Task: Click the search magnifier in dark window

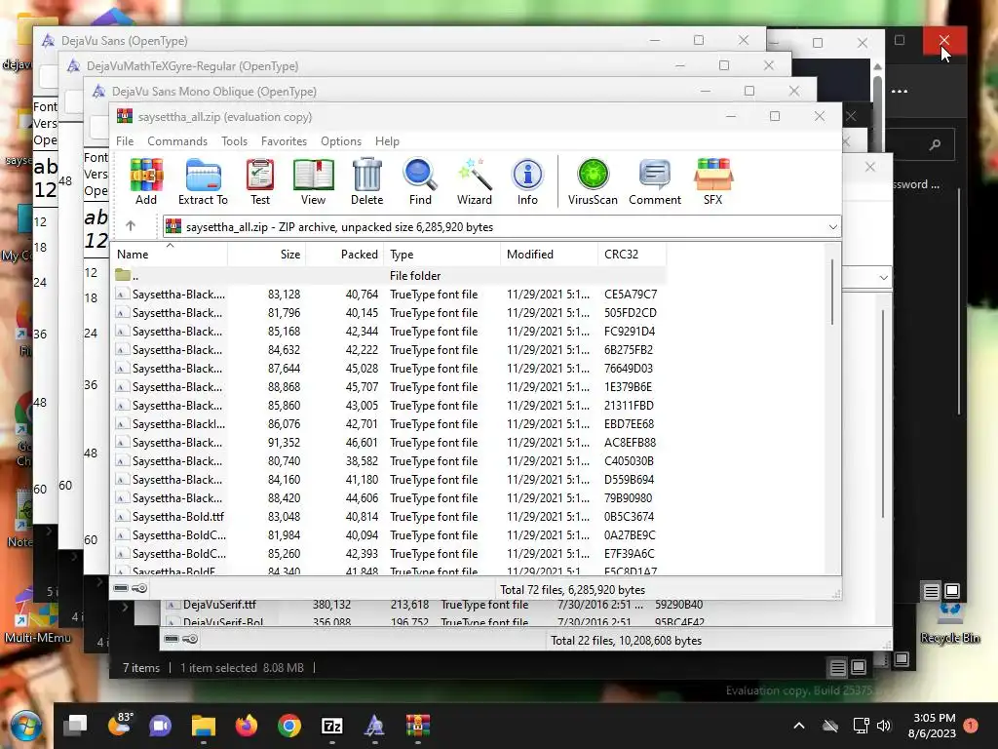Action: (935, 144)
